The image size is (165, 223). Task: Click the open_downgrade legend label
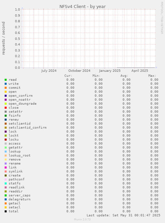point(23,104)
